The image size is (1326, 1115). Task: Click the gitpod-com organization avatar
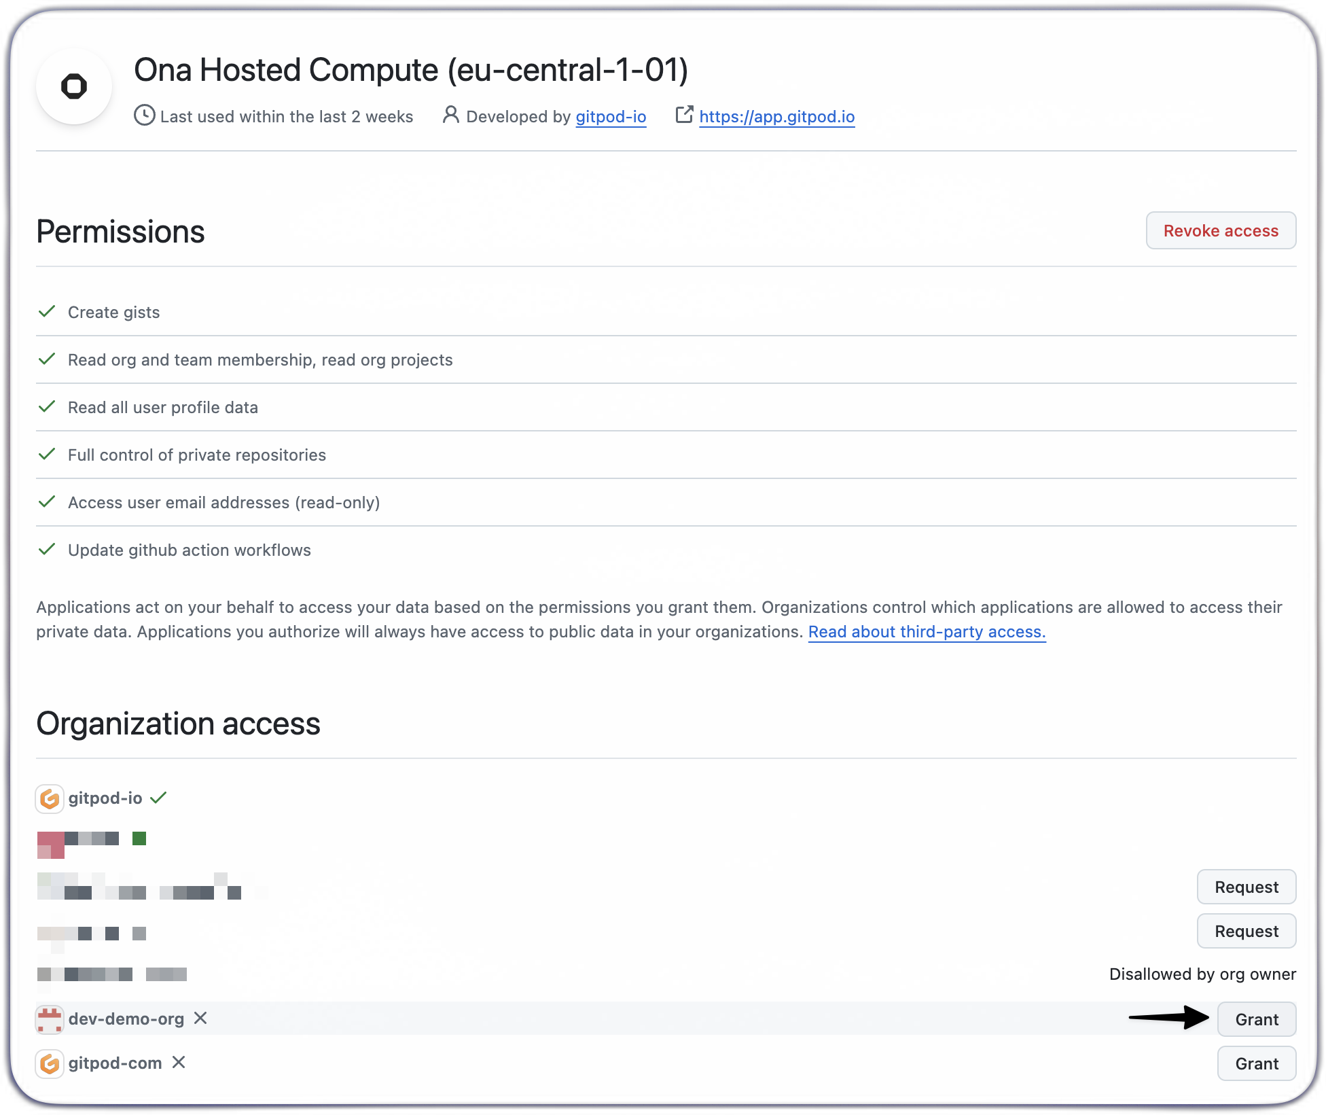(49, 1063)
